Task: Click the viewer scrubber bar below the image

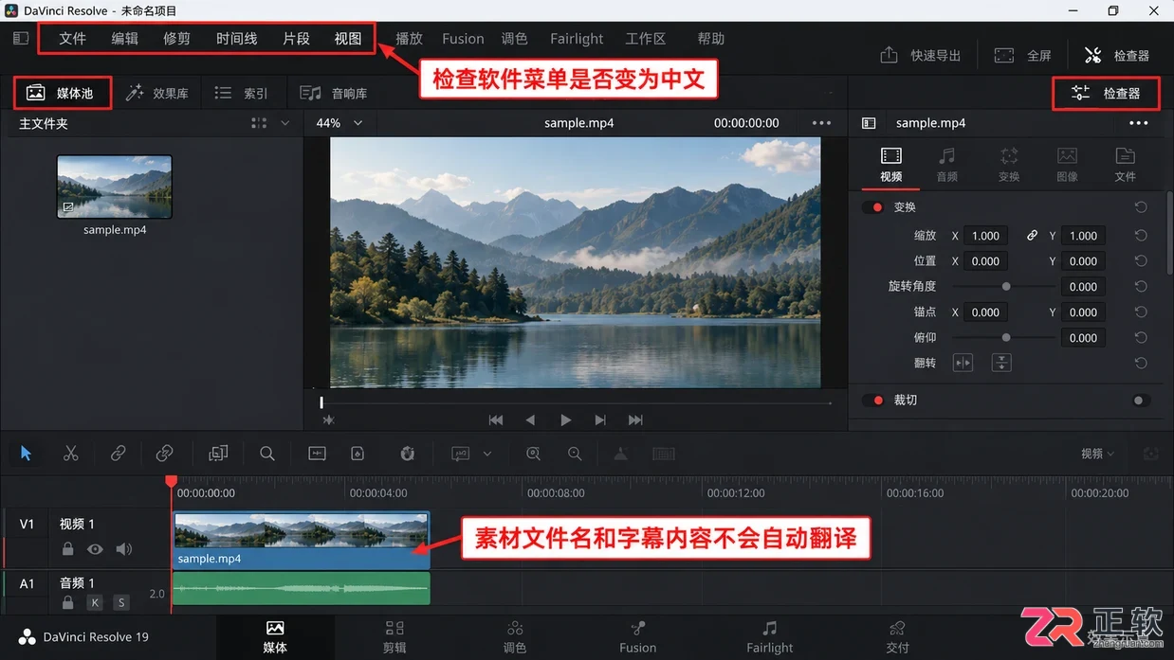Action: pyautogui.click(x=576, y=402)
